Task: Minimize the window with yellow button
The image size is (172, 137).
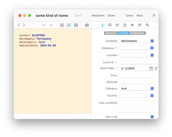Action: (x=25, y=15)
